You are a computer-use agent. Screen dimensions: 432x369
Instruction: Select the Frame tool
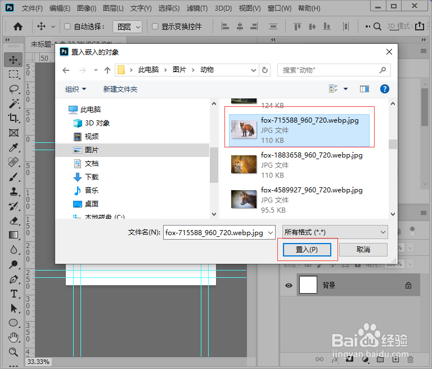(13, 133)
